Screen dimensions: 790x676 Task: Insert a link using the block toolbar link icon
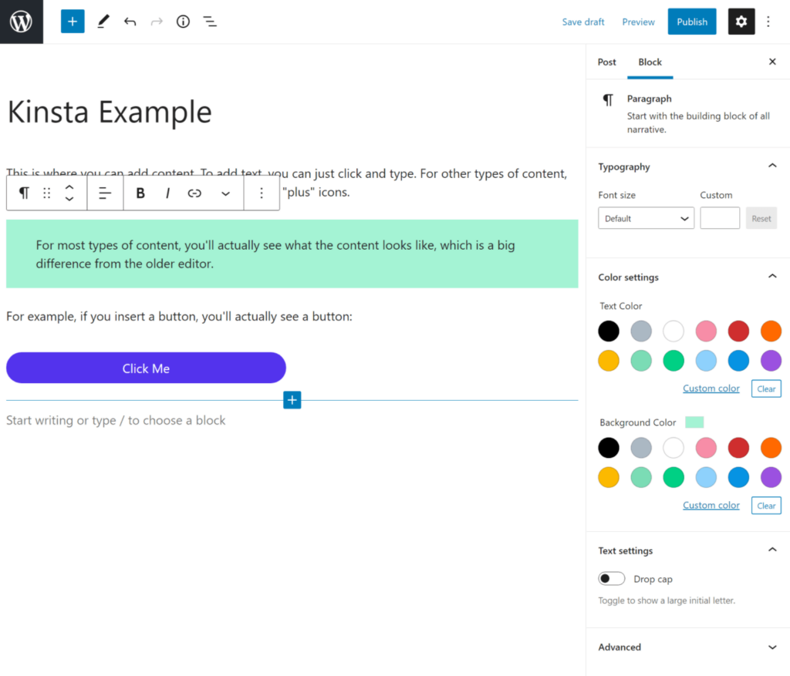194,193
